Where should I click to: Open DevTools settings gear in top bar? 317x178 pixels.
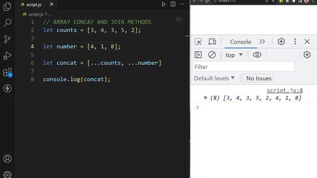tap(281, 42)
